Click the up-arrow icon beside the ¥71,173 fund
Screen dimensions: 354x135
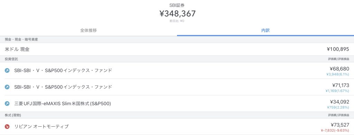click(x=7, y=87)
